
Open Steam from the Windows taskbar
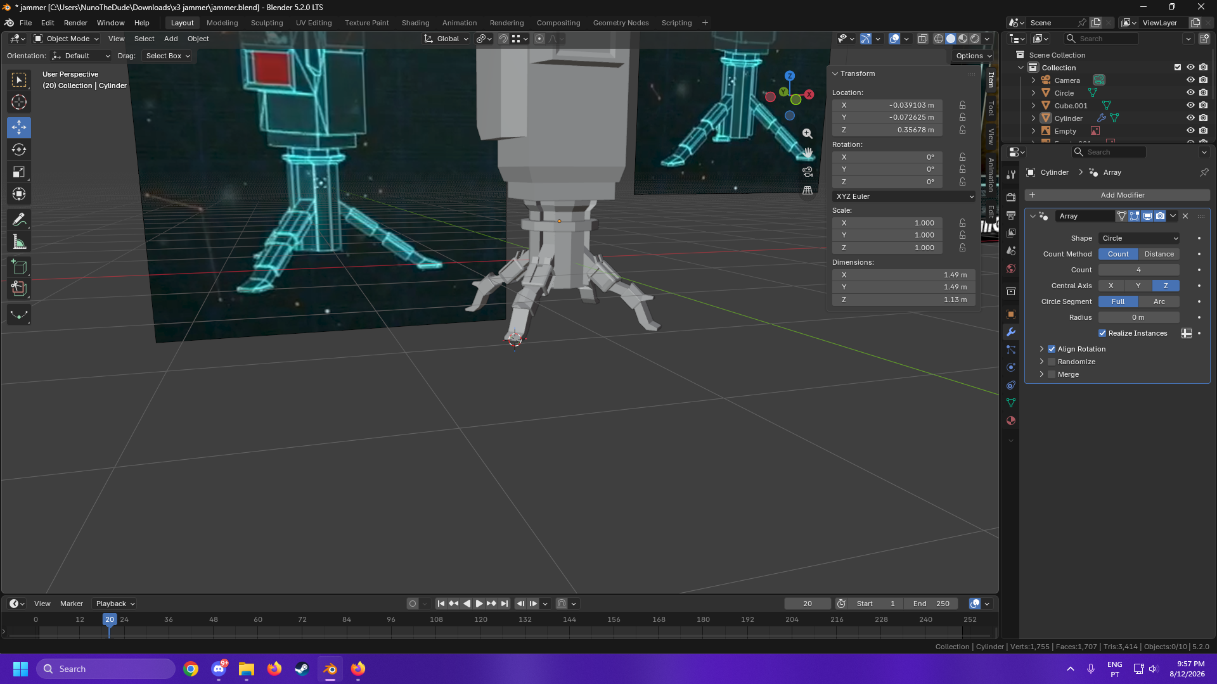coord(302,669)
